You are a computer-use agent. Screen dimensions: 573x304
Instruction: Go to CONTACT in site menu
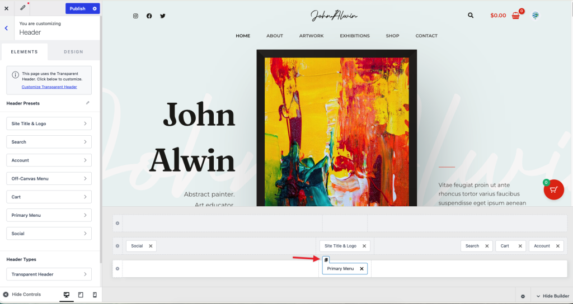[x=426, y=36]
